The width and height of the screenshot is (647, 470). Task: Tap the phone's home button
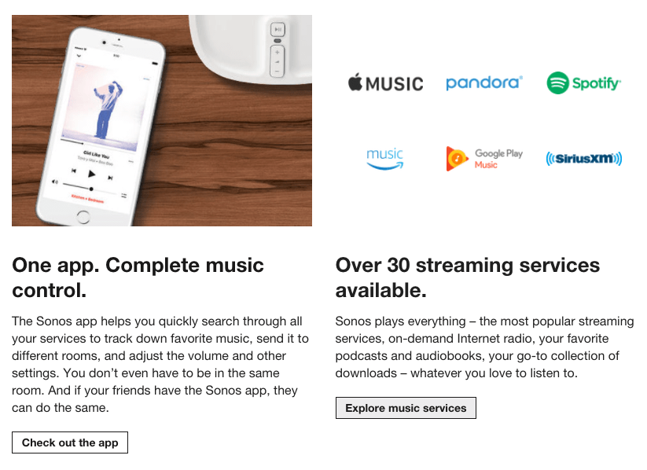click(x=83, y=217)
